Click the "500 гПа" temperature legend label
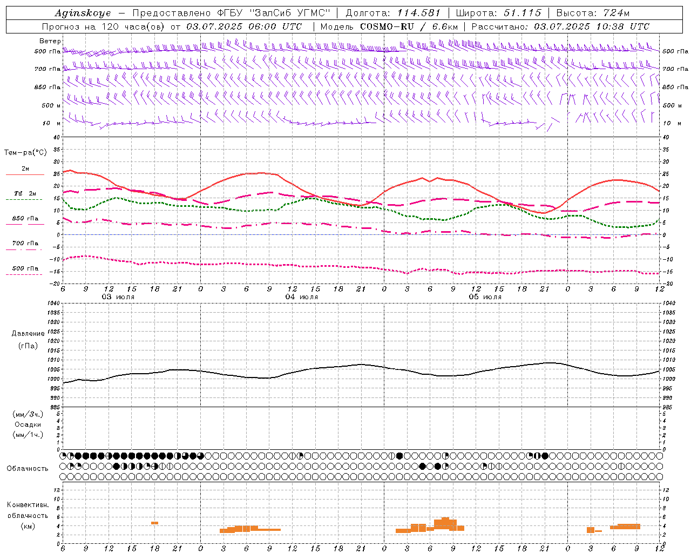Viewport: 691px width, 553px height. coord(25,268)
